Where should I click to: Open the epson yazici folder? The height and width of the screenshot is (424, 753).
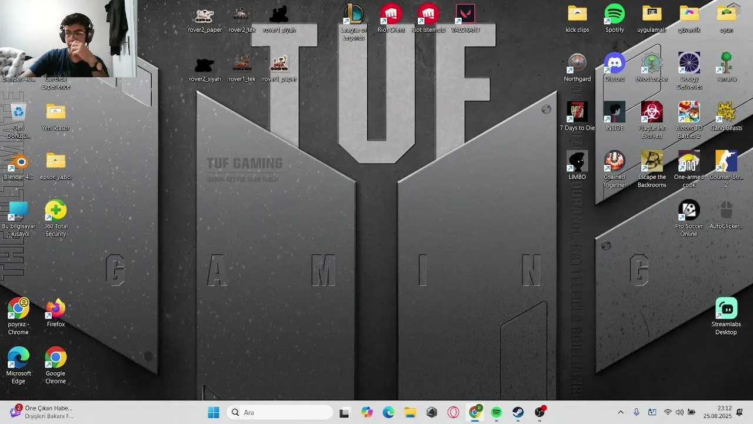56,166
